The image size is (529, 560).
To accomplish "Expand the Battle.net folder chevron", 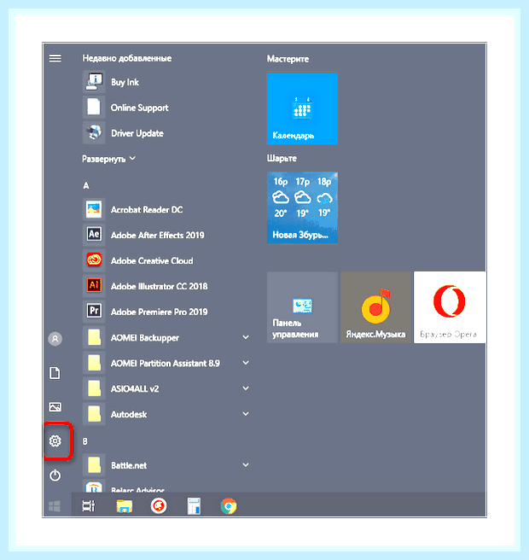I will point(246,464).
